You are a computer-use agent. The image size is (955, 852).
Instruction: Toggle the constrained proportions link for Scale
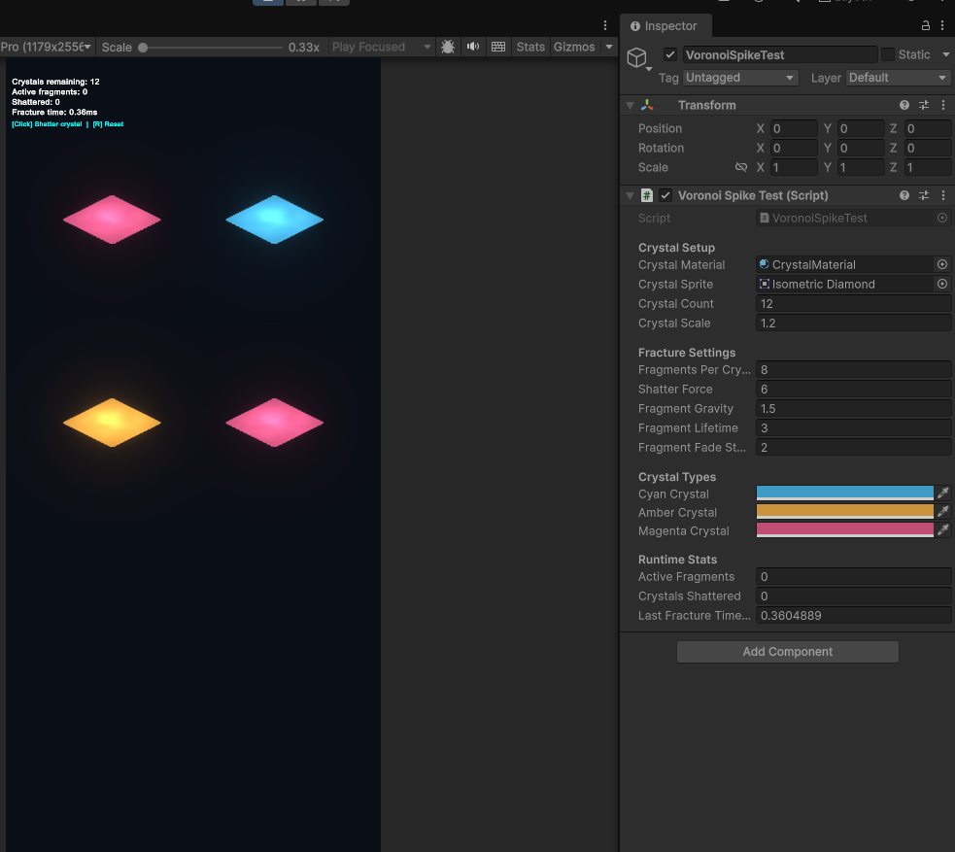point(741,167)
